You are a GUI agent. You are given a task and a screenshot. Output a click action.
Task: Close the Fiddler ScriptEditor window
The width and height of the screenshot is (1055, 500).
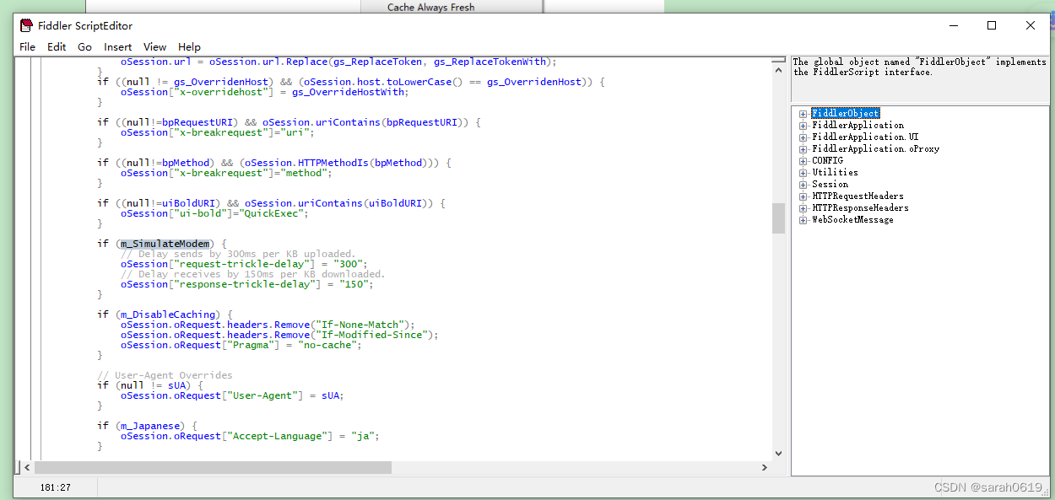coord(1031,25)
